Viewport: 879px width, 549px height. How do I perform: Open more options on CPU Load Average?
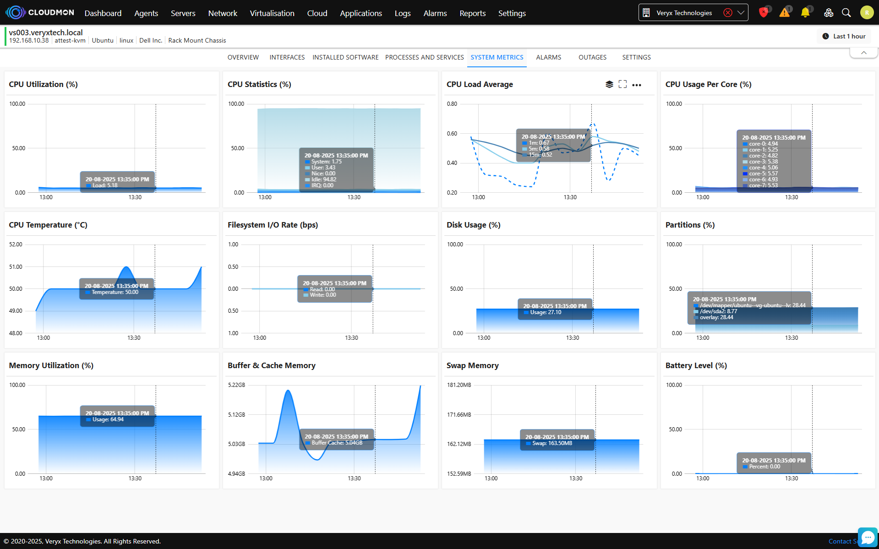(637, 85)
